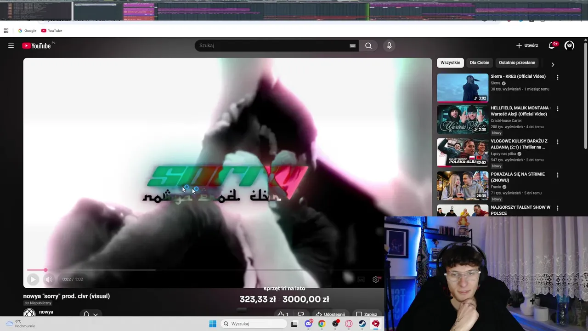
Task: Expand the notification bell subscription dropdown
Action: coord(90,314)
